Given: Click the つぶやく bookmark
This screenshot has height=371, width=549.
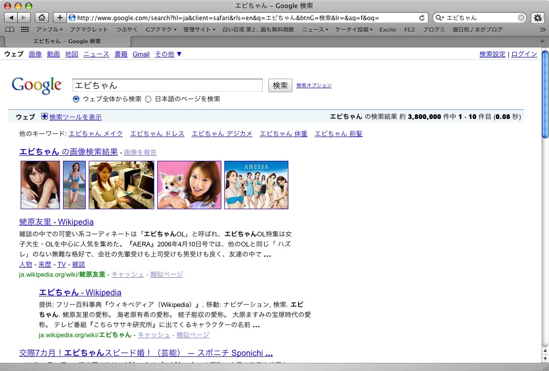Looking at the screenshot, I should pos(127,30).
